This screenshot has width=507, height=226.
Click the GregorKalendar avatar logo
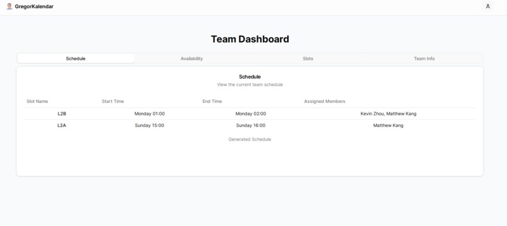click(9, 6)
